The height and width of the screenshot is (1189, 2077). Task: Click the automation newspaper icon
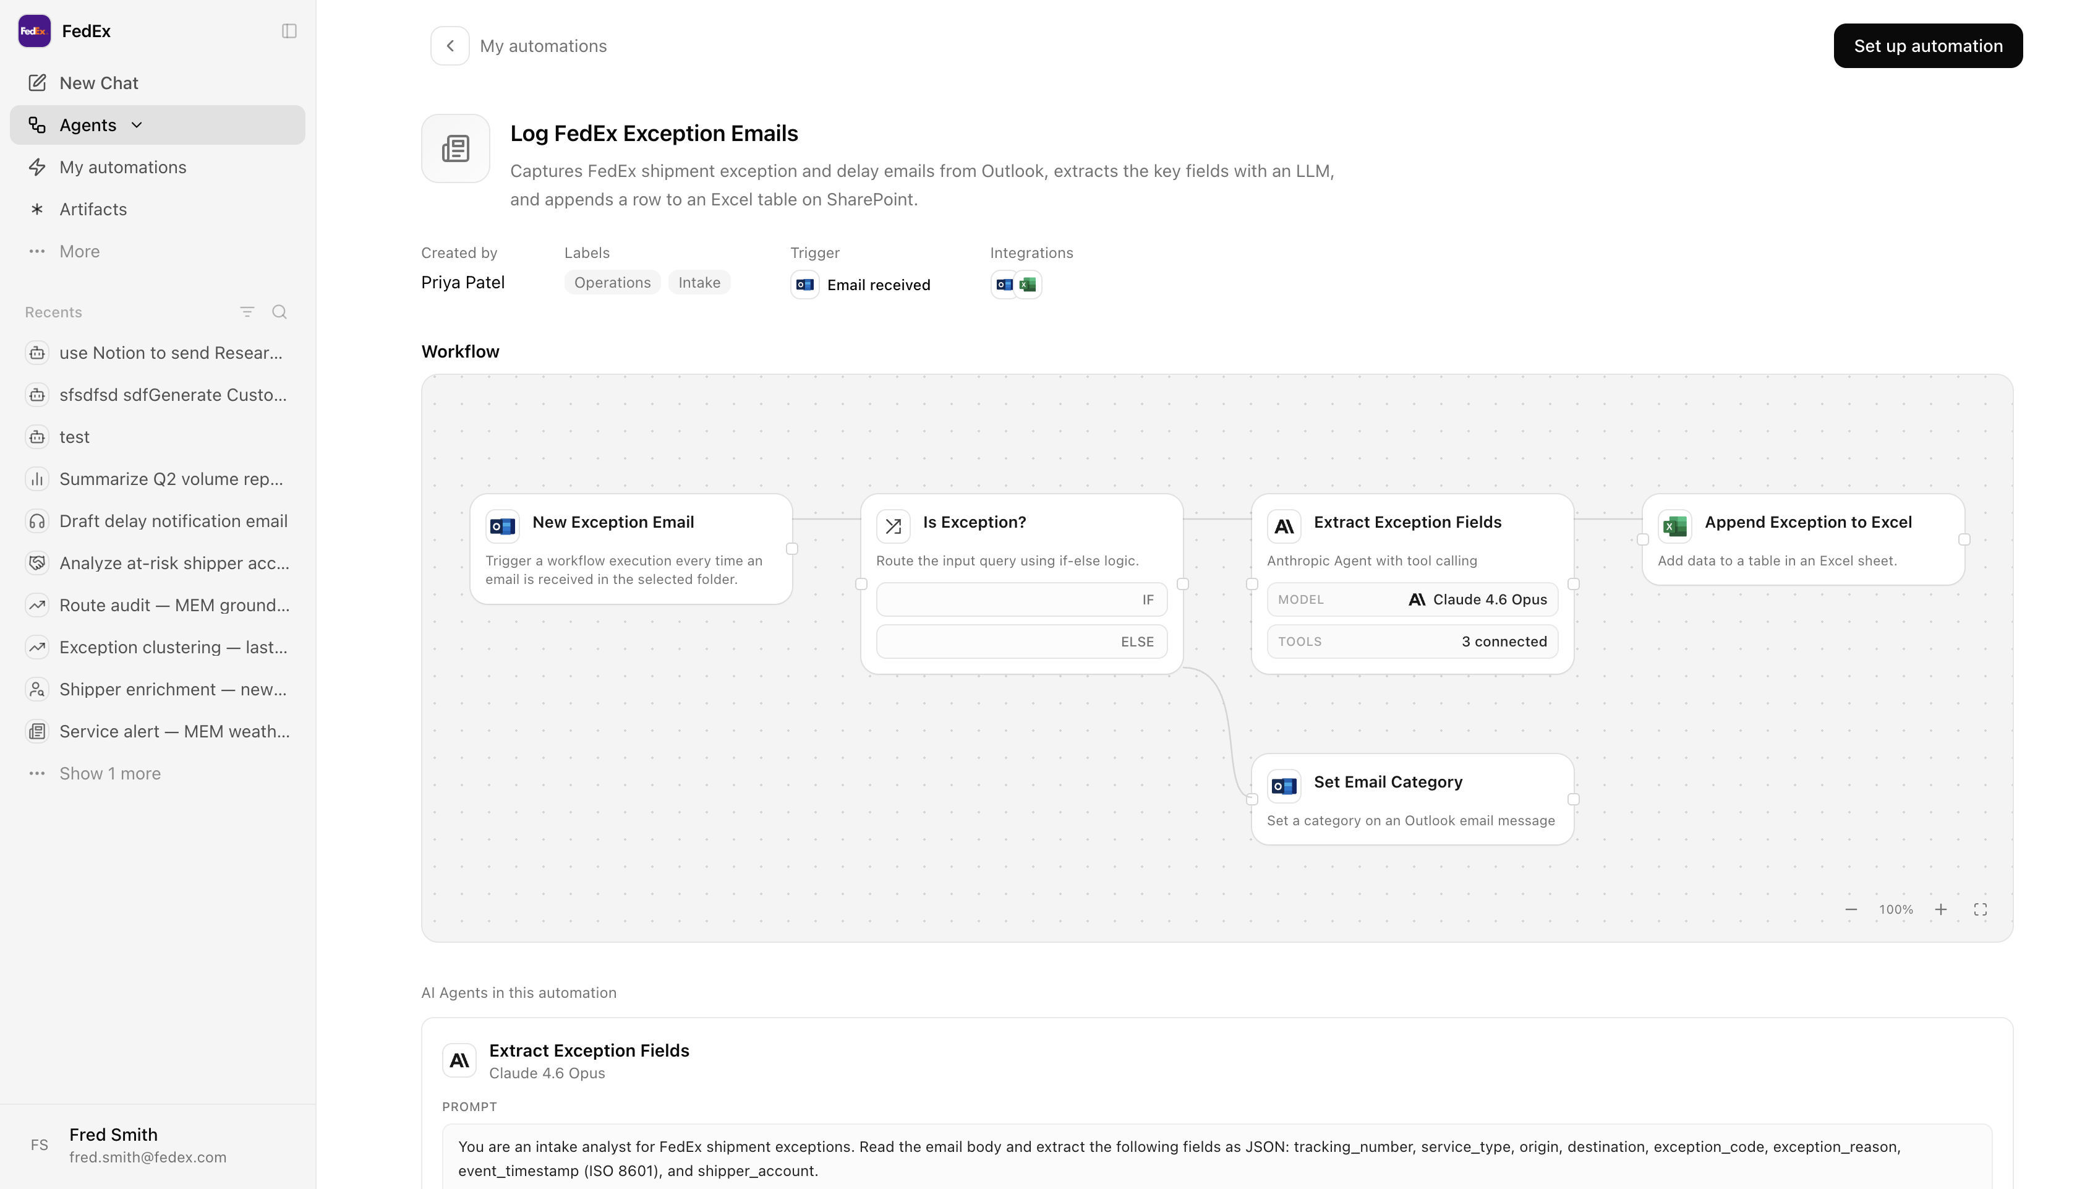(x=455, y=148)
